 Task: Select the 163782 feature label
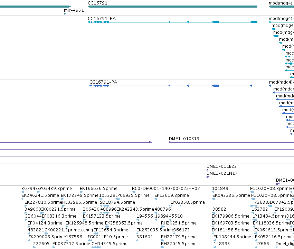[x=260, y=209]
